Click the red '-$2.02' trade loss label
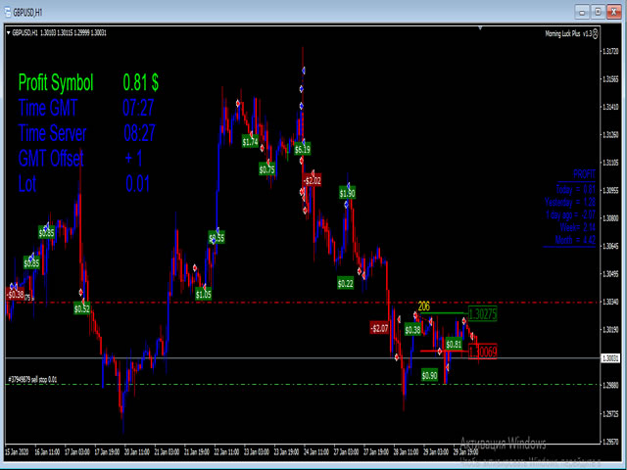This screenshot has height=470, width=627. click(312, 180)
